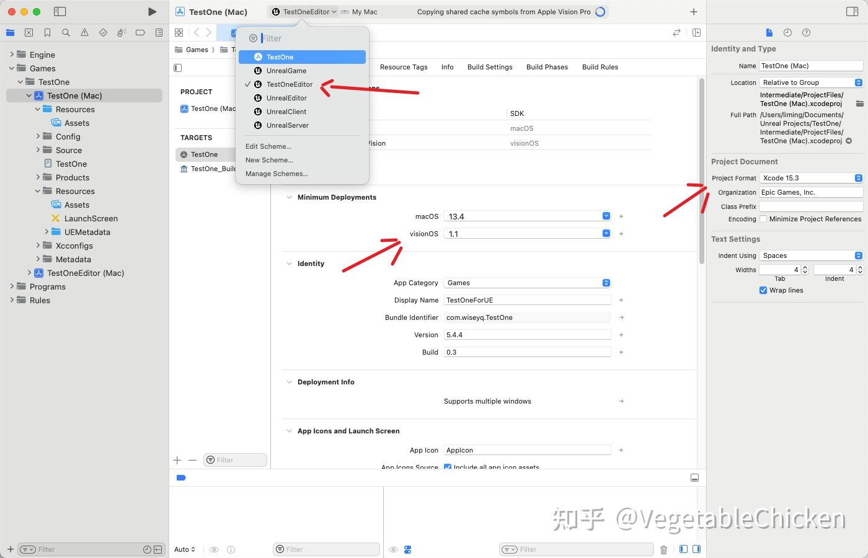
Task: Select the Issue navigator warning triangle
Action: pyautogui.click(x=84, y=32)
